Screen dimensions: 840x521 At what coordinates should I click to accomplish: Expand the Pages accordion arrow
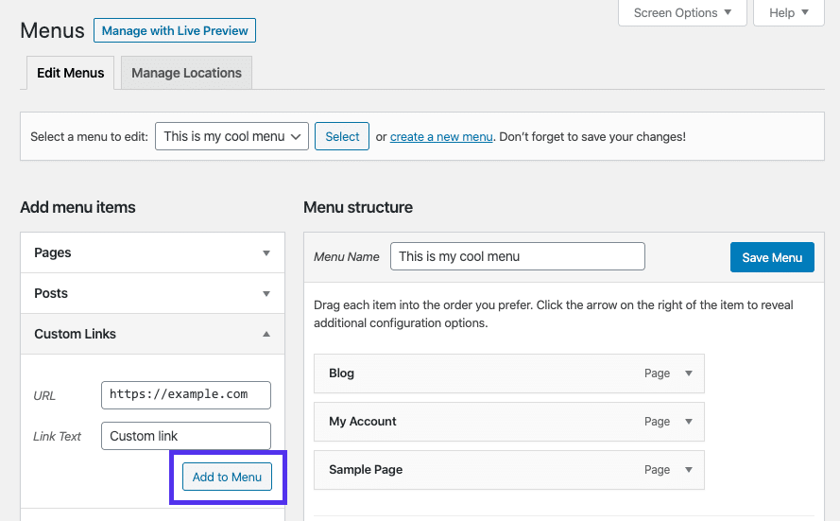266,253
